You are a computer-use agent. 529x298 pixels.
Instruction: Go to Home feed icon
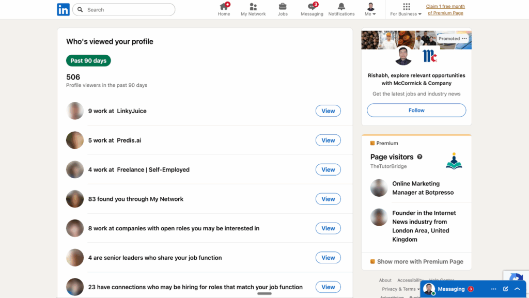224,7
